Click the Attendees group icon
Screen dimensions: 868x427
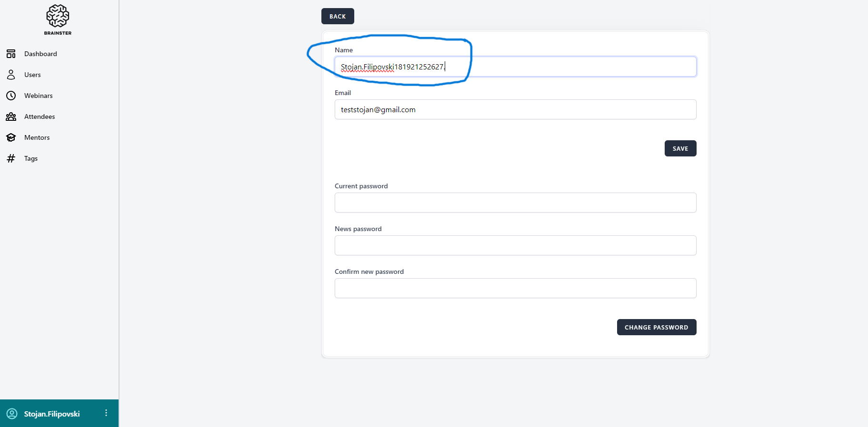pyautogui.click(x=11, y=116)
